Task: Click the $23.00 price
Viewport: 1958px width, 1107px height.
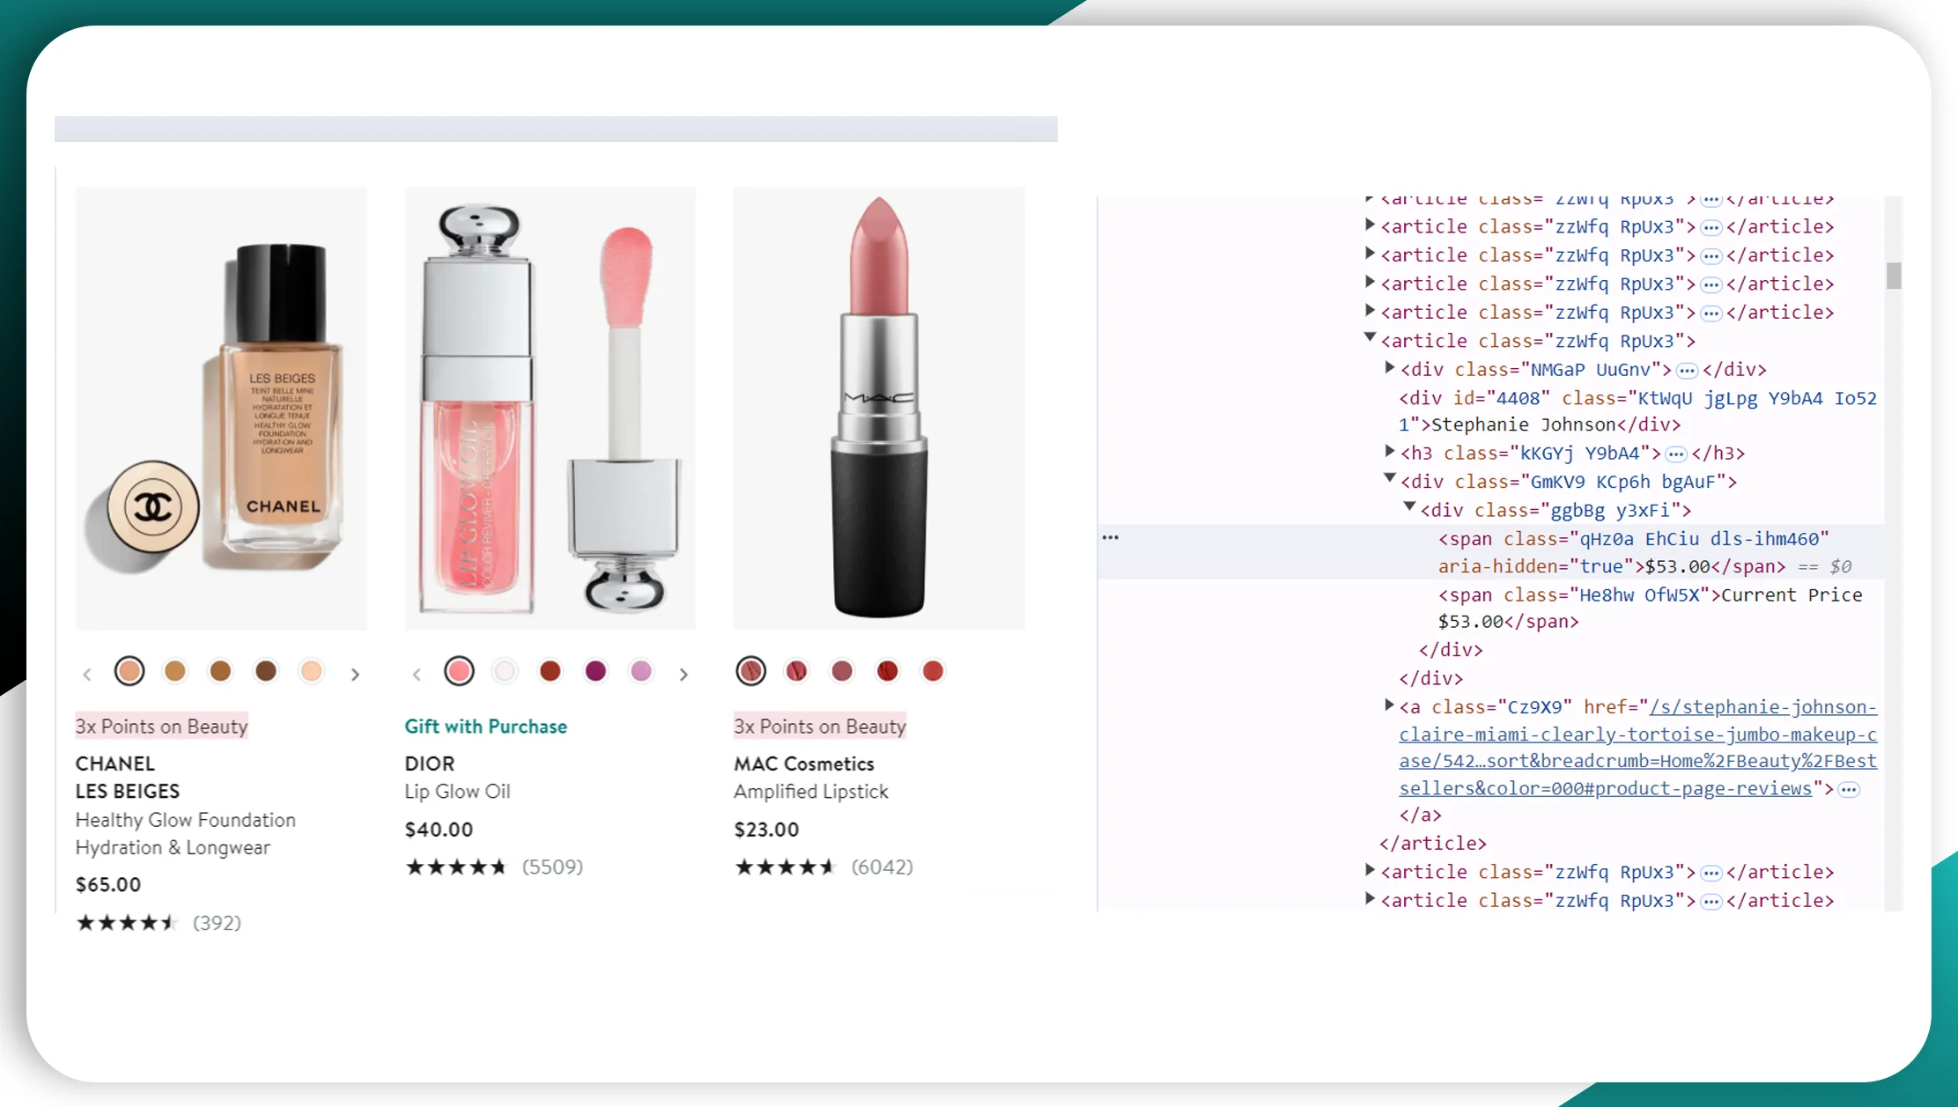Action: (x=767, y=830)
